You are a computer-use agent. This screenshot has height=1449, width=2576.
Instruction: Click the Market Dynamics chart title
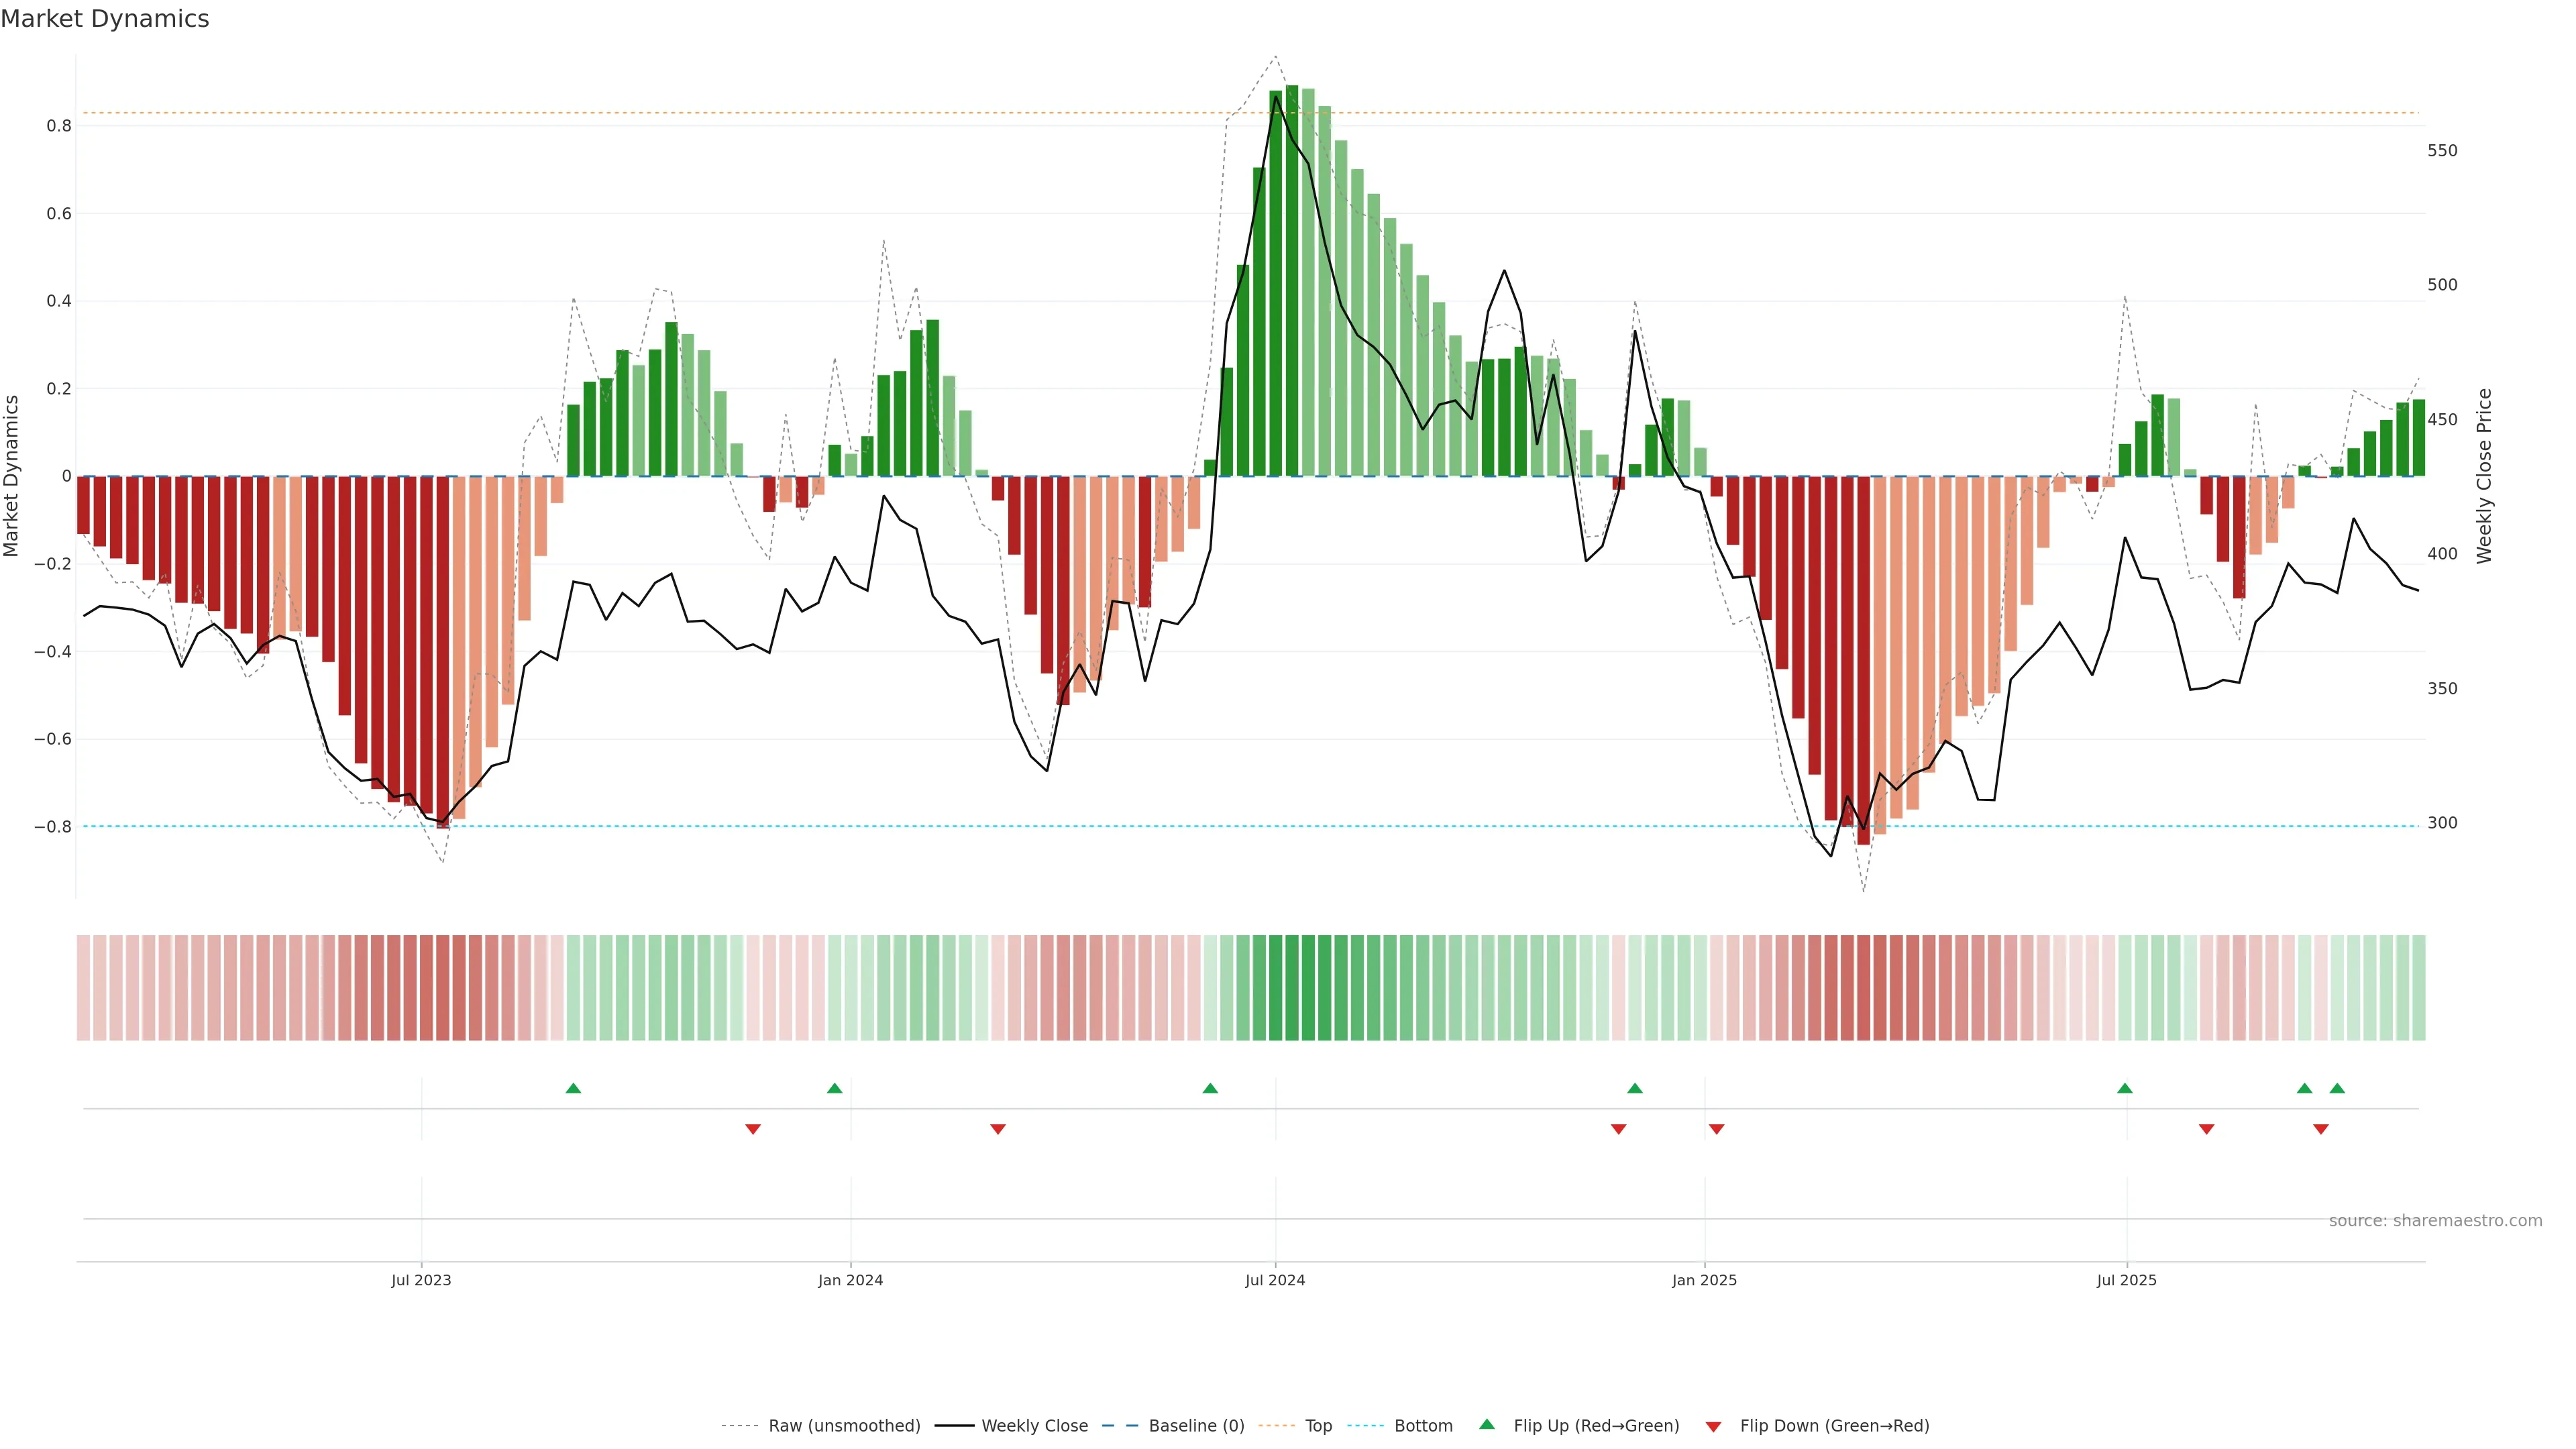point(105,19)
